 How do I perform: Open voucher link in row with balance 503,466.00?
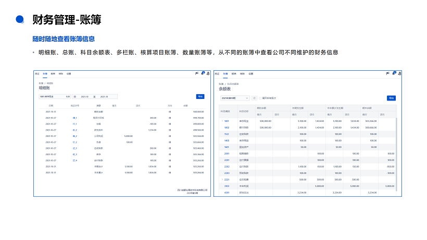pos(75,148)
